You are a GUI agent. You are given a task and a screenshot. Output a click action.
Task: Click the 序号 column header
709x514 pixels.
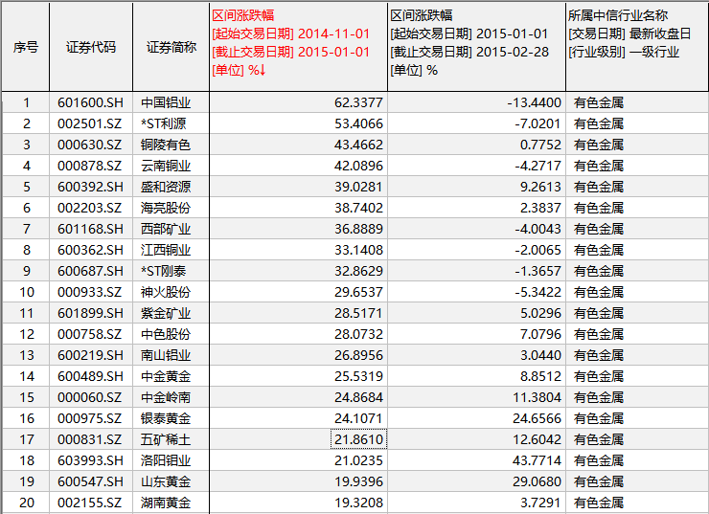[x=26, y=47]
